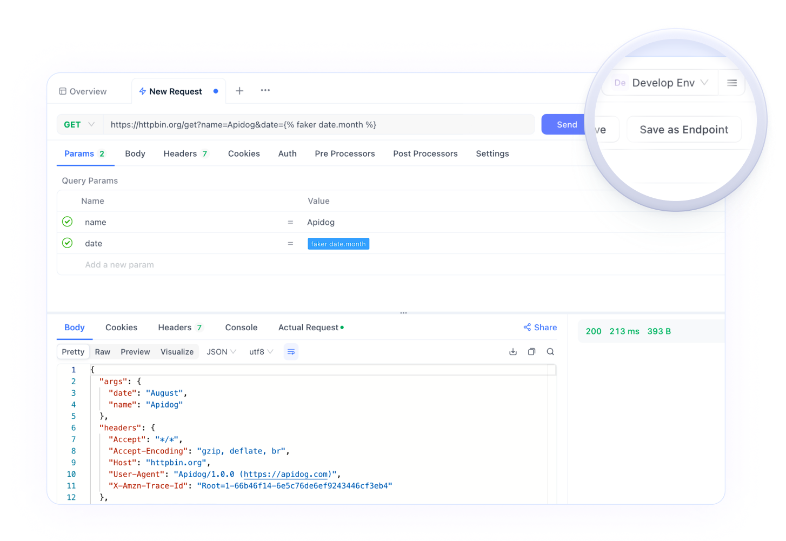This screenshot has width=786, height=541.
Task: Switch to the Pre Processors tab
Action: pos(344,153)
